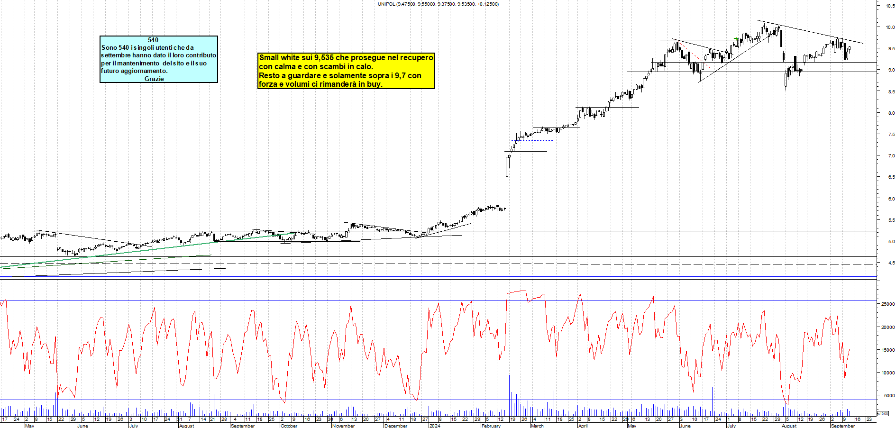Click the '540' heading in the cyan box
The height and width of the screenshot is (428, 896).
[x=153, y=40]
